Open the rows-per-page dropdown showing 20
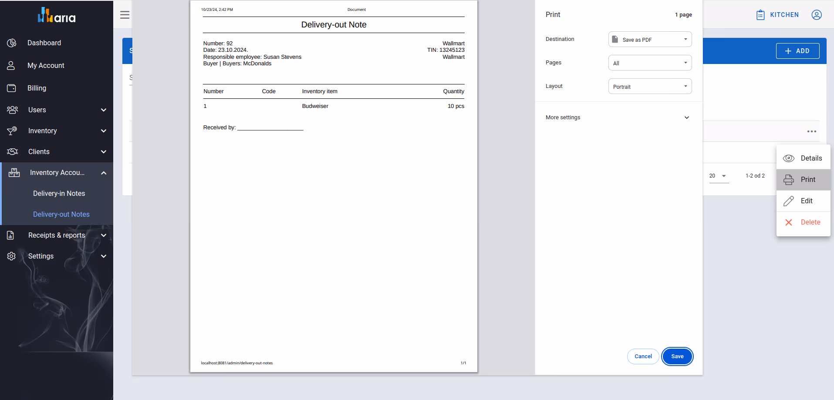834x400 pixels. click(x=719, y=176)
